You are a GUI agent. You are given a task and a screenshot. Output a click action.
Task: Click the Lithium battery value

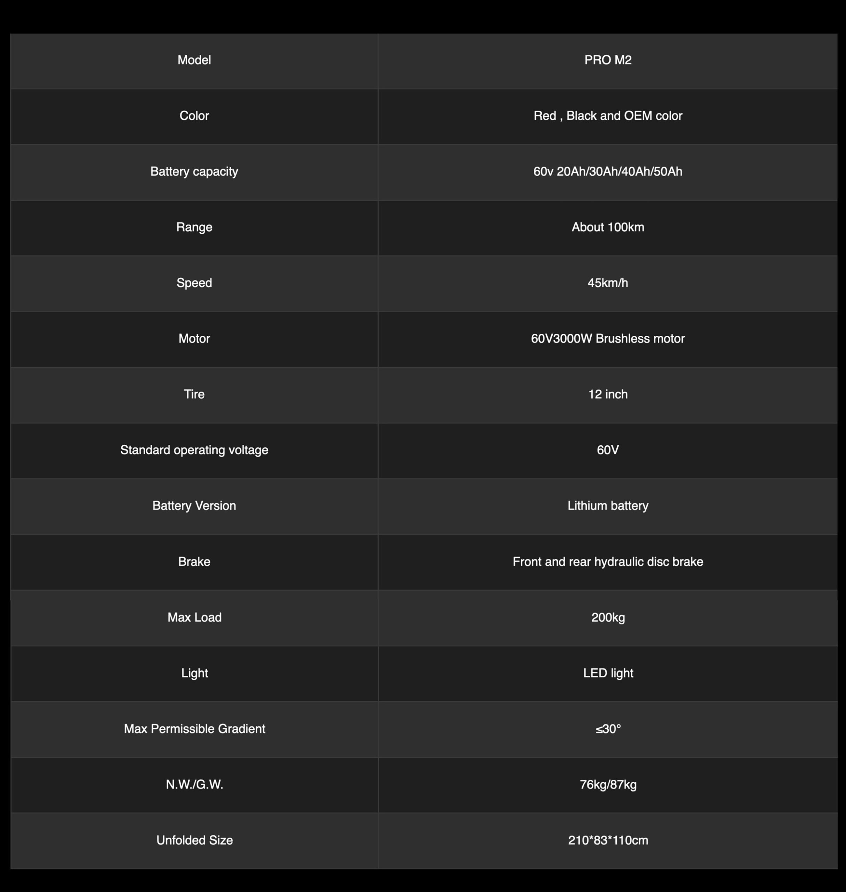607,506
